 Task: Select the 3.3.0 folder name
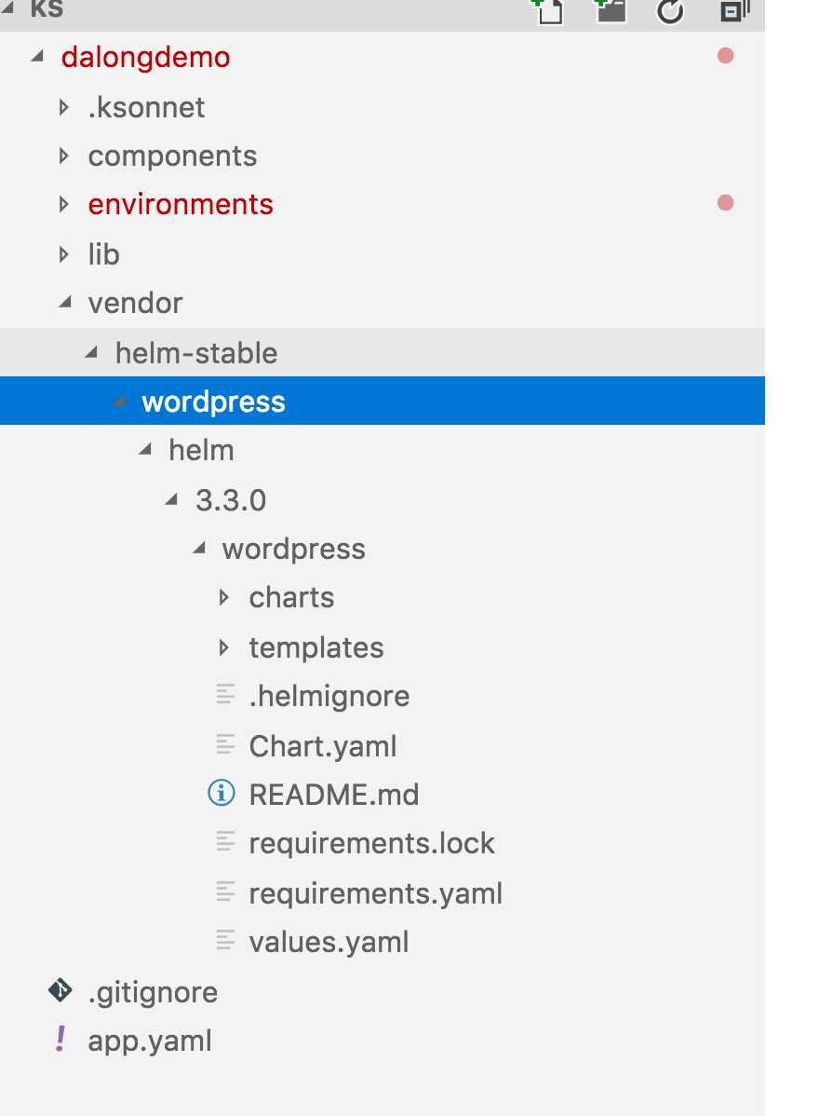point(231,500)
